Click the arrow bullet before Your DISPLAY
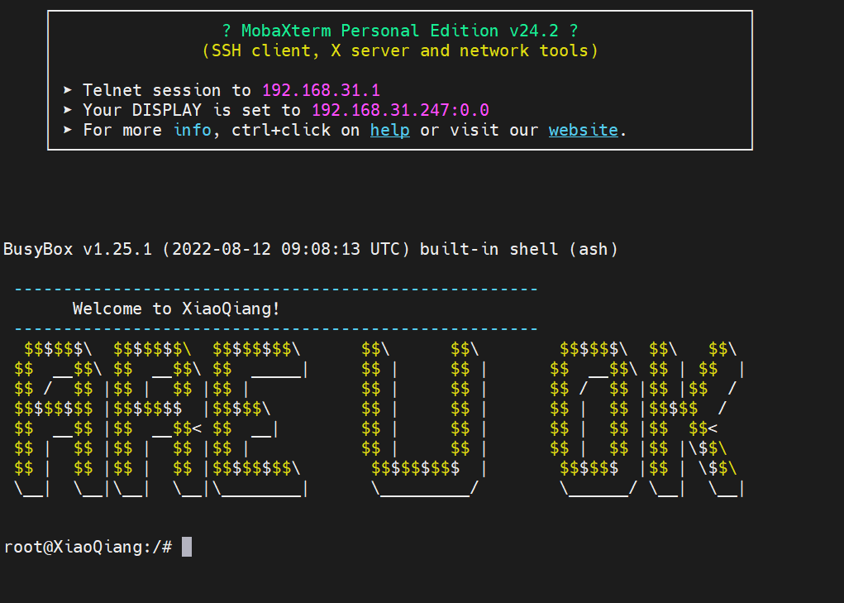Viewport: 844px width, 603px height. 68,110
